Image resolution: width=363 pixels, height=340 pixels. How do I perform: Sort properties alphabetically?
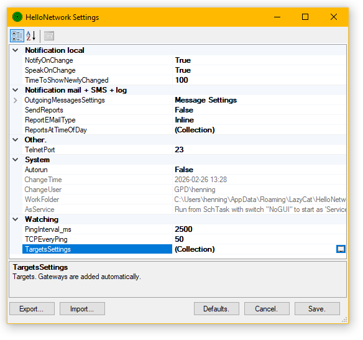click(x=31, y=36)
